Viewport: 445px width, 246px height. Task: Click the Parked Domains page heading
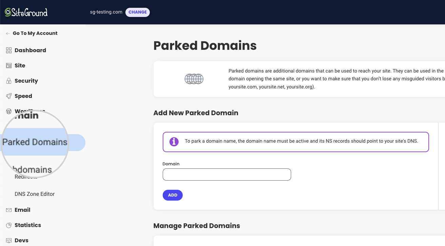[x=205, y=45]
